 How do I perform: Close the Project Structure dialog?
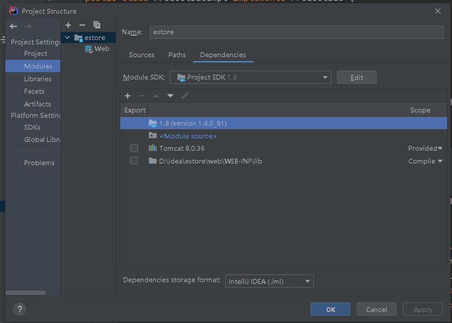437,11
